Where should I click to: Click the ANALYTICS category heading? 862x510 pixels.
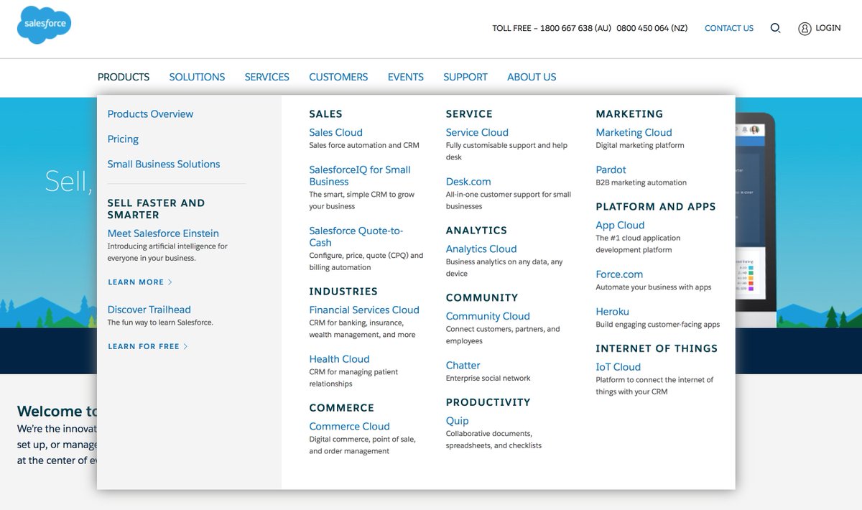click(476, 231)
